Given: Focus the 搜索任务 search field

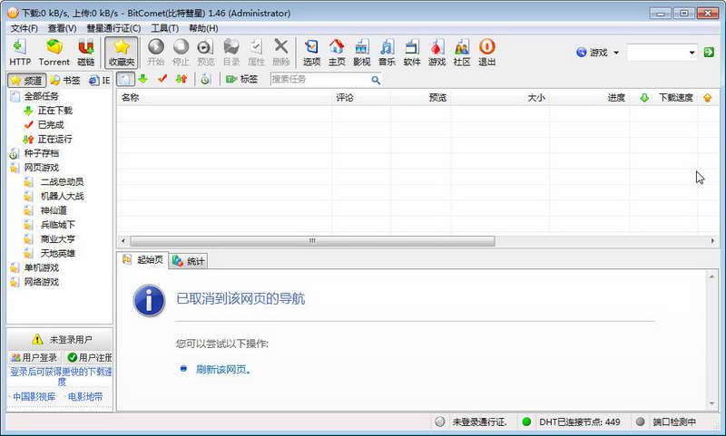Looking at the screenshot, I should point(319,80).
